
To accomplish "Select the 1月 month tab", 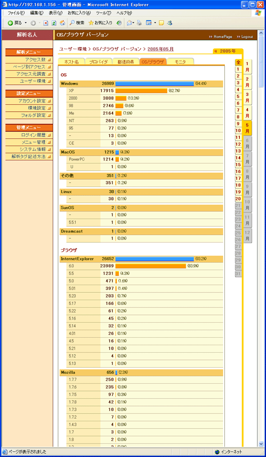I will pyautogui.click(x=247, y=67).
